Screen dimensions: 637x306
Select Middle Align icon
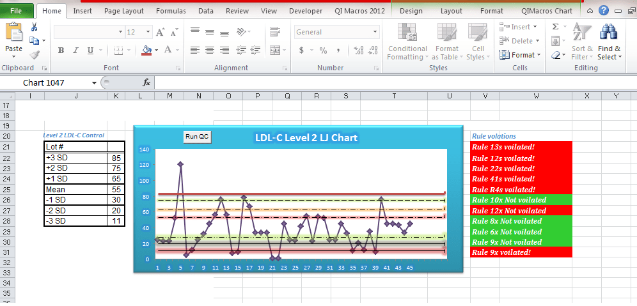[210, 31]
